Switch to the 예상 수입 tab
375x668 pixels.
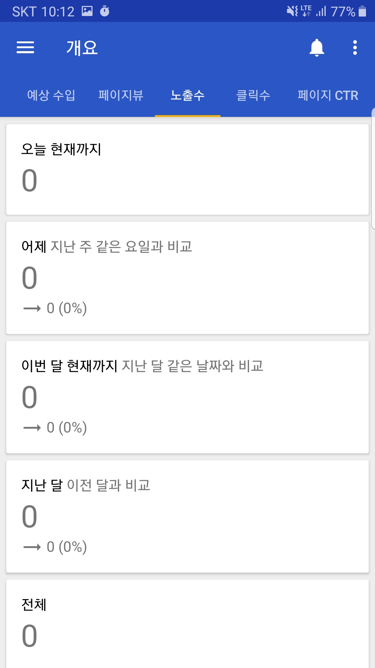click(x=51, y=95)
